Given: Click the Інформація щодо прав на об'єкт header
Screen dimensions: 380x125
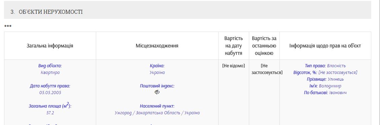Looking at the screenshot, I should (325, 46).
